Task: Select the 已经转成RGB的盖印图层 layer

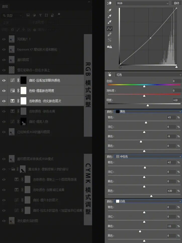Action: pos(42,132)
